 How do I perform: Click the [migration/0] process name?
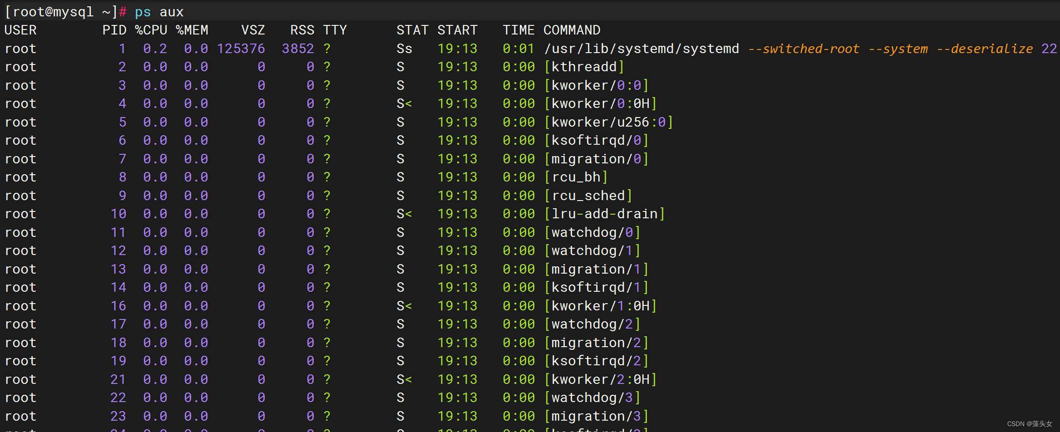[x=597, y=159]
